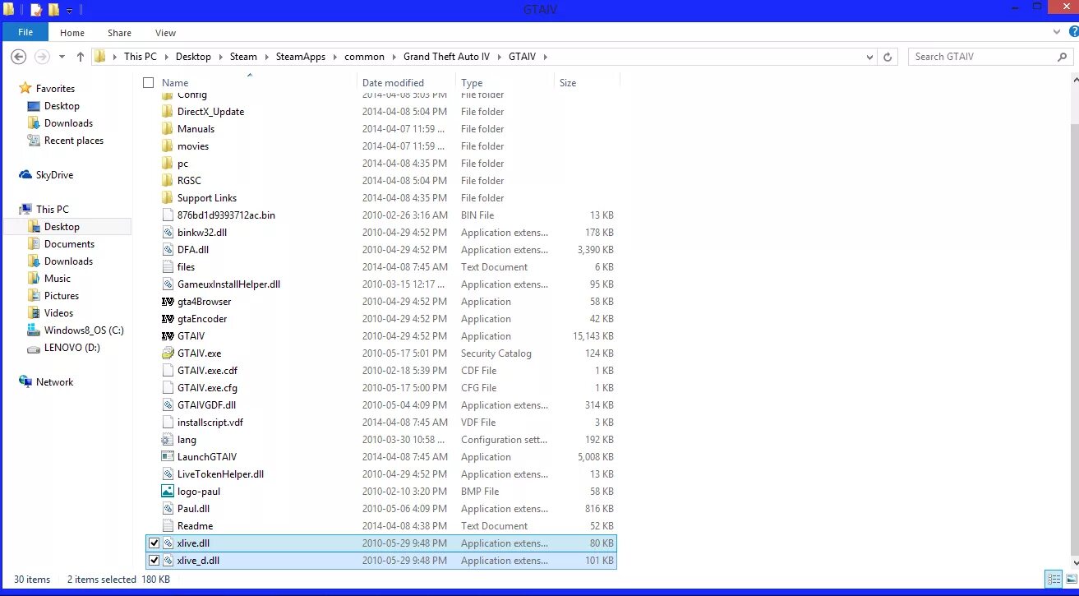
Task: Expand the ribbon with the chevron
Action: coord(1057,32)
